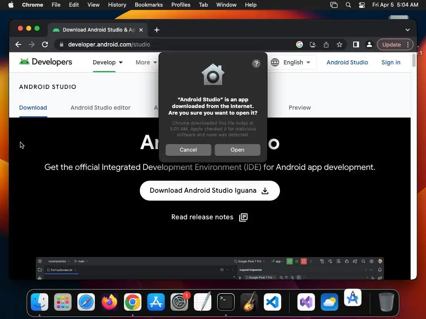Open App Store from the Dock

tap(156, 302)
